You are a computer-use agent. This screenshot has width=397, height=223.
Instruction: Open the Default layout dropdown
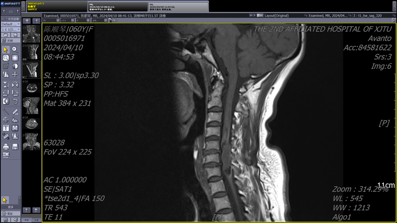click(x=10, y=24)
